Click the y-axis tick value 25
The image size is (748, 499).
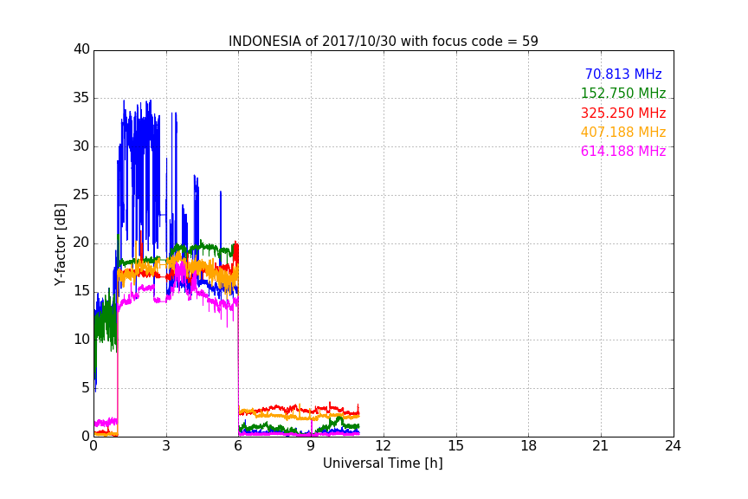81,195
